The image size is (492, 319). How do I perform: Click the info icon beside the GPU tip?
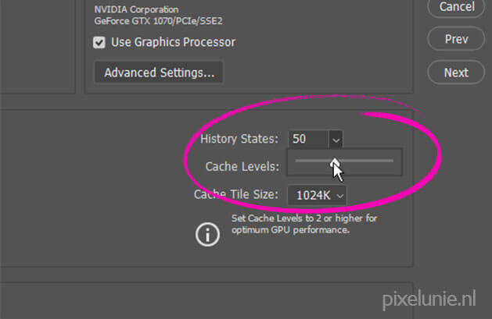point(207,234)
